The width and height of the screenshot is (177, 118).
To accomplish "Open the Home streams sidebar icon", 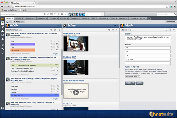I will (2, 23).
